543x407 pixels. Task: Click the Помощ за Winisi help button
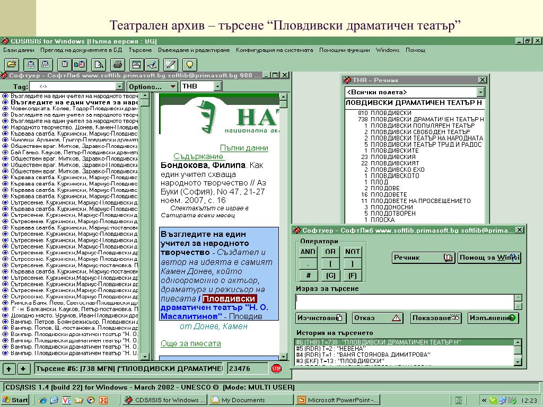tap(489, 258)
